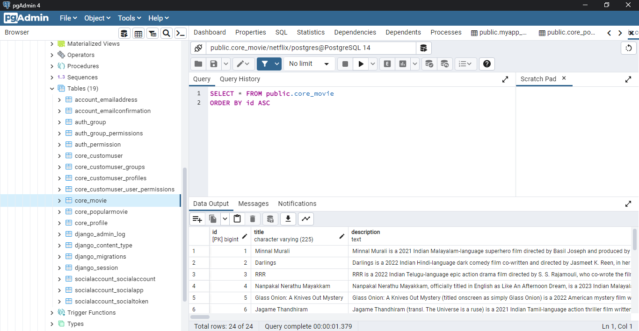
Task: Click the Open File folder icon
Action: (x=198, y=64)
